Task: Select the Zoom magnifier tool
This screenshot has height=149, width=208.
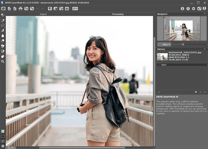Action: pyautogui.click(x=3, y=61)
